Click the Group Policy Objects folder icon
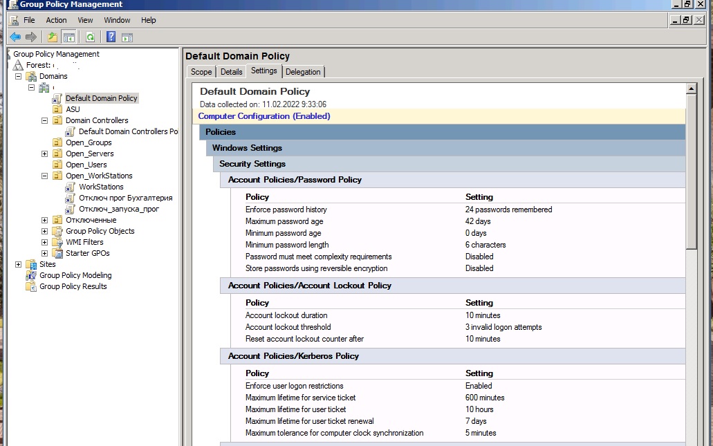Image resolution: width=713 pixels, height=446 pixels. pos(57,231)
